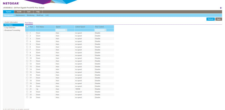The width and height of the screenshot is (225, 110).
Task: Open Switch Information in sidebar
Action: 11,22
